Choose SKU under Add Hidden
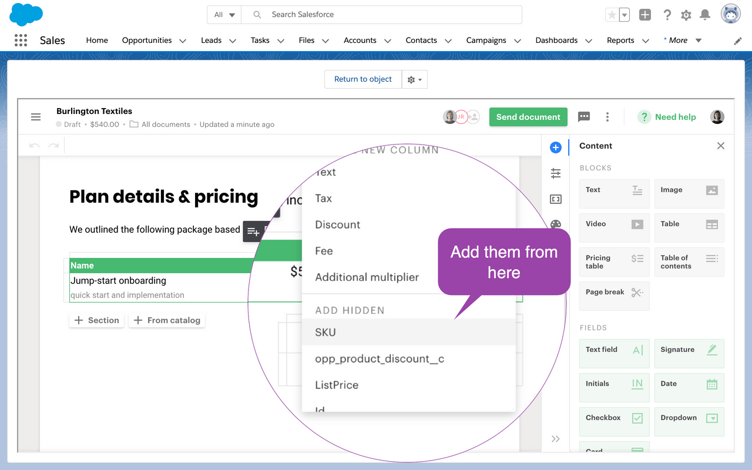The width and height of the screenshot is (752, 470). pyautogui.click(x=408, y=333)
